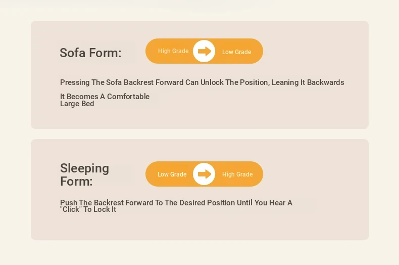
Task: Click 'It Becomes A Comfortable' text line
Action: tap(105, 97)
